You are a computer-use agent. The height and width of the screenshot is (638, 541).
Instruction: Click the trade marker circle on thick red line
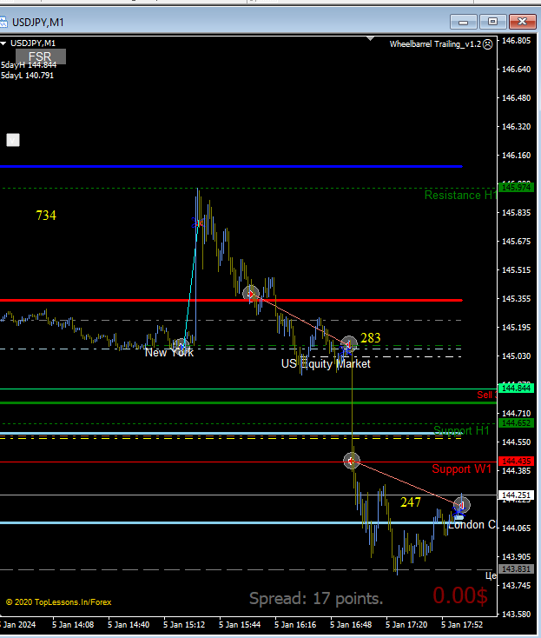tap(250, 294)
